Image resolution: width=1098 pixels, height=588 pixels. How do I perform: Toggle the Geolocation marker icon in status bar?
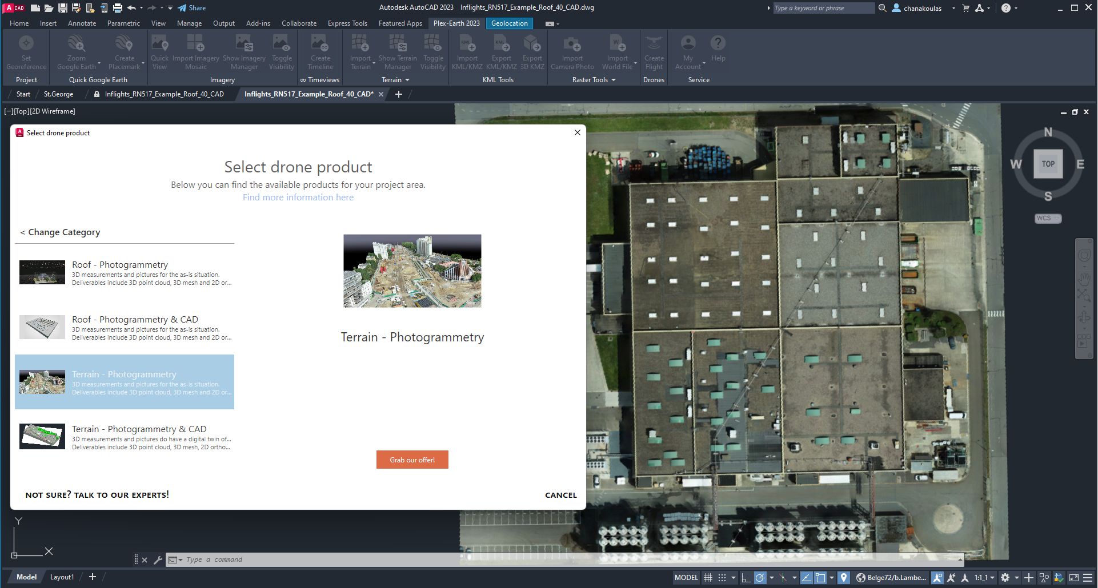[844, 578]
